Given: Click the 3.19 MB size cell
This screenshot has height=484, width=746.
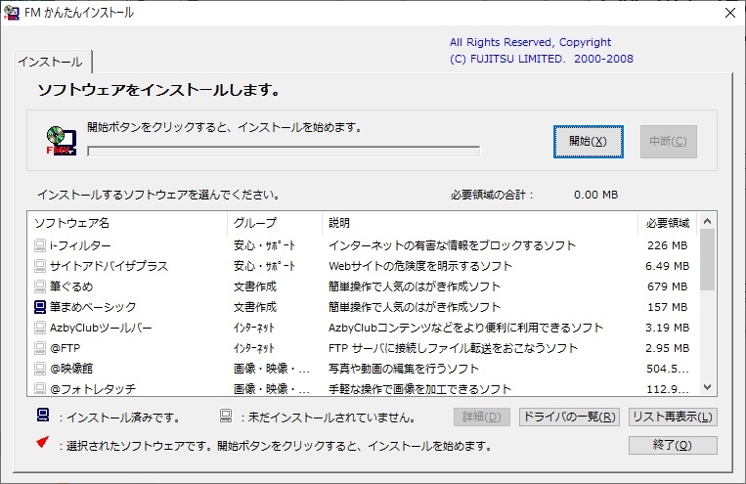Looking at the screenshot, I should pos(667,328).
